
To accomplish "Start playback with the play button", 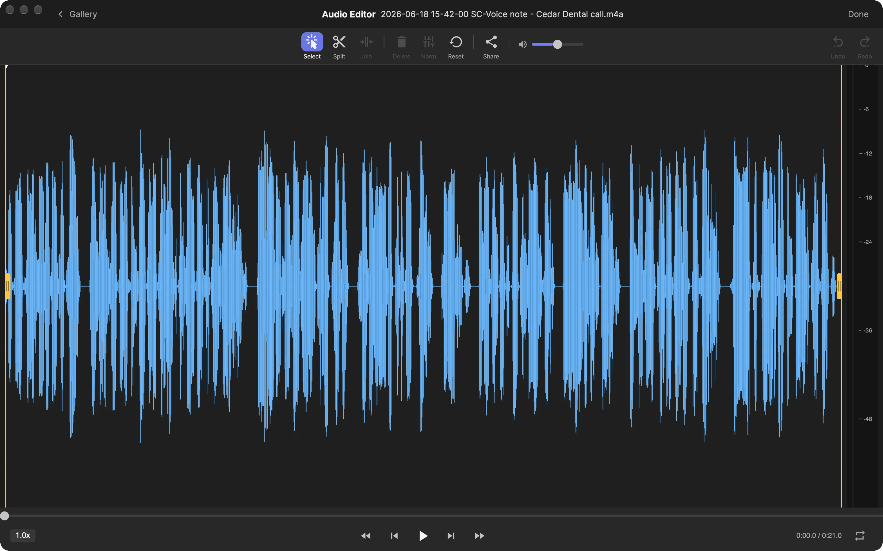I will tap(423, 536).
